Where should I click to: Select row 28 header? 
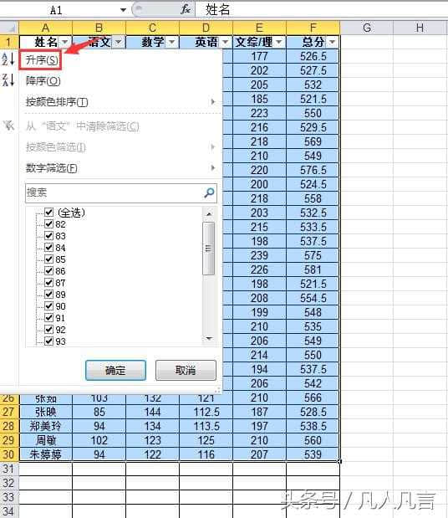(x=9, y=426)
